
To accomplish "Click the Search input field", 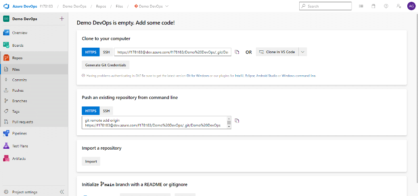I will click(326, 6).
